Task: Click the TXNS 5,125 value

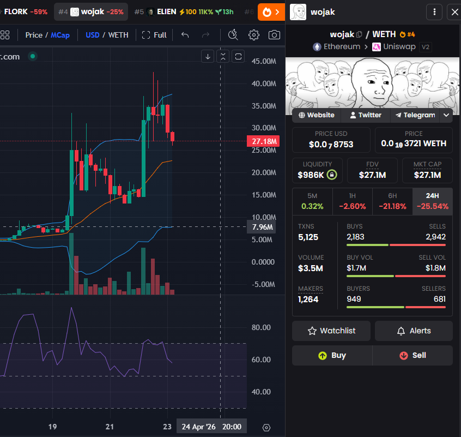Action: (x=308, y=237)
